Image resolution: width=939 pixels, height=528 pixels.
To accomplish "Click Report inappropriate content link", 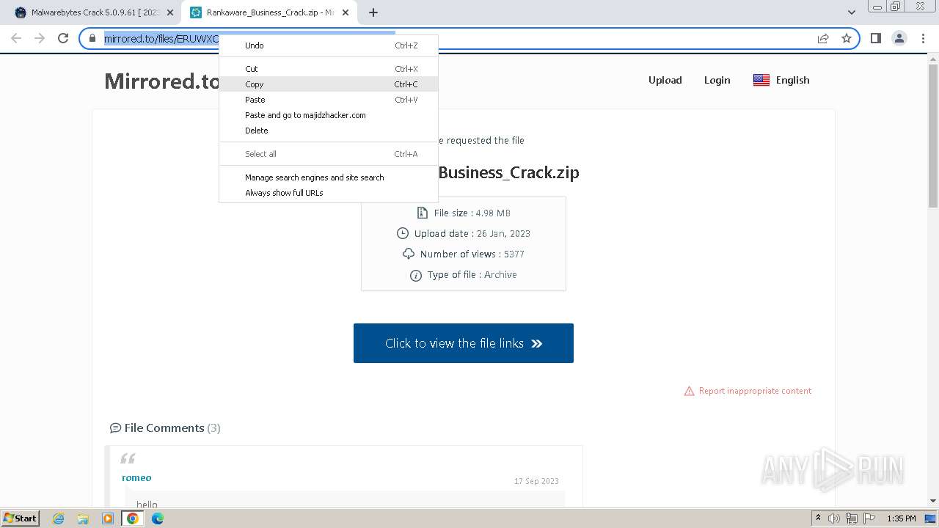I will point(755,391).
